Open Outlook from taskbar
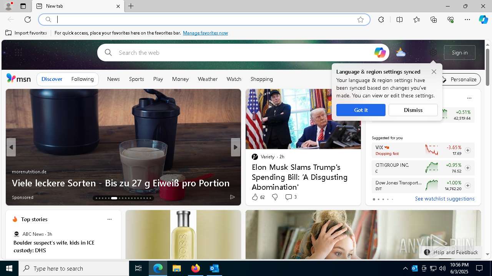The width and height of the screenshot is (492, 276). point(214,268)
